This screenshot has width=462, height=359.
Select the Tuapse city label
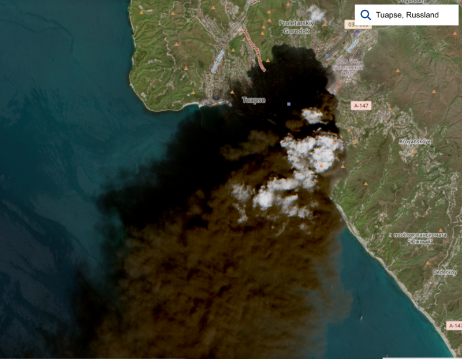tap(254, 100)
